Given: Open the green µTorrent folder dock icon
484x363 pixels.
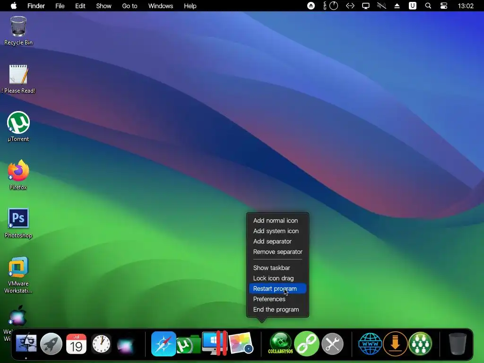Looking at the screenshot, I should coord(189,345).
